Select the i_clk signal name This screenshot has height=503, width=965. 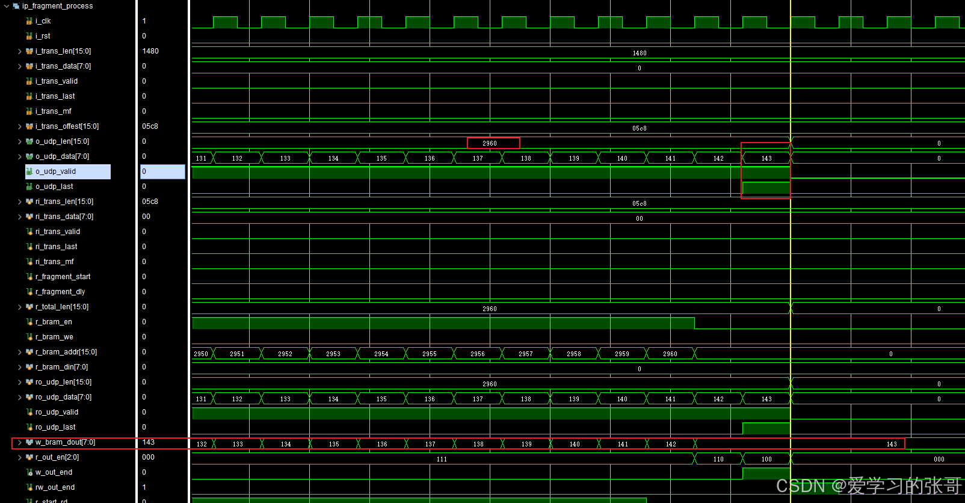[43, 21]
